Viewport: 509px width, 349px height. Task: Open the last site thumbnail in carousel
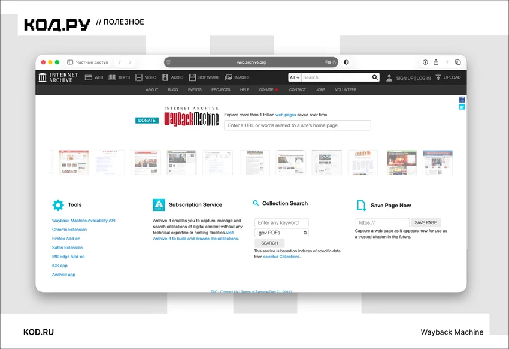point(438,163)
